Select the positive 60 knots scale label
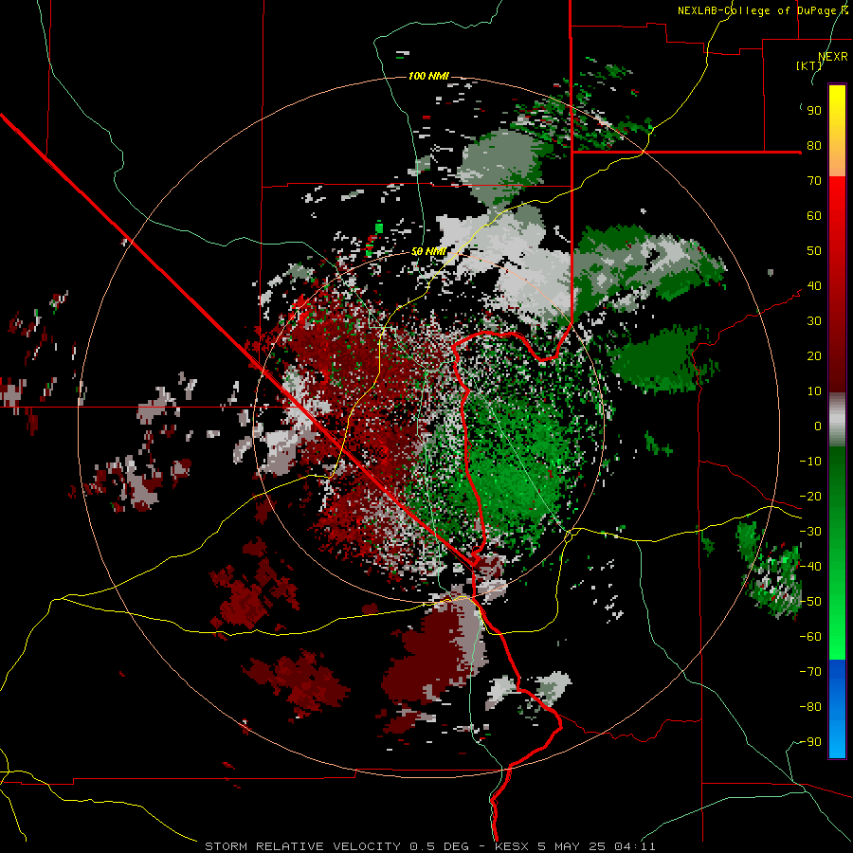This screenshot has height=853, width=853. (814, 215)
